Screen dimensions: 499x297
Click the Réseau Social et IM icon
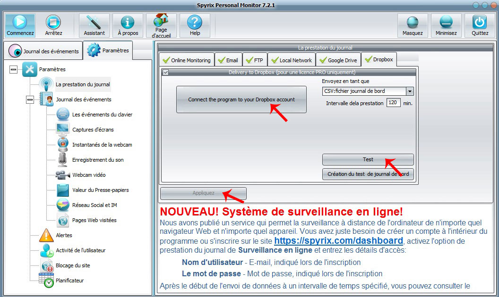(x=63, y=205)
